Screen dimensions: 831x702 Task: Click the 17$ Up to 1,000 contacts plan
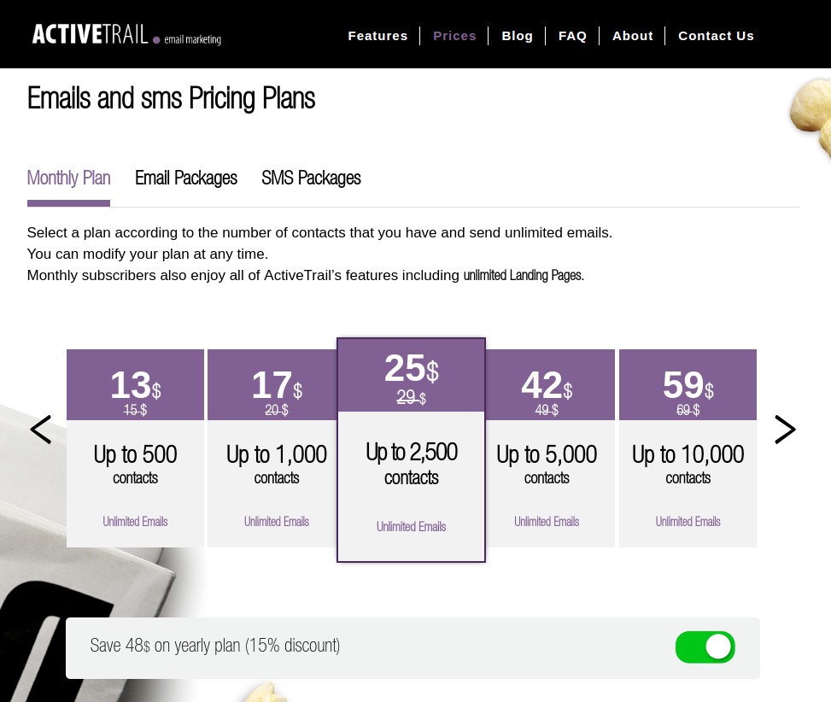276,448
